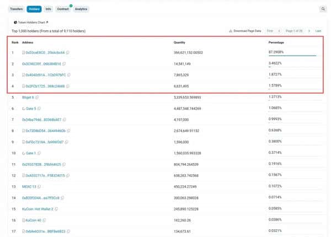Open the Contract tab
Image resolution: width=331 pixels, height=237 pixels.
tap(63, 9)
